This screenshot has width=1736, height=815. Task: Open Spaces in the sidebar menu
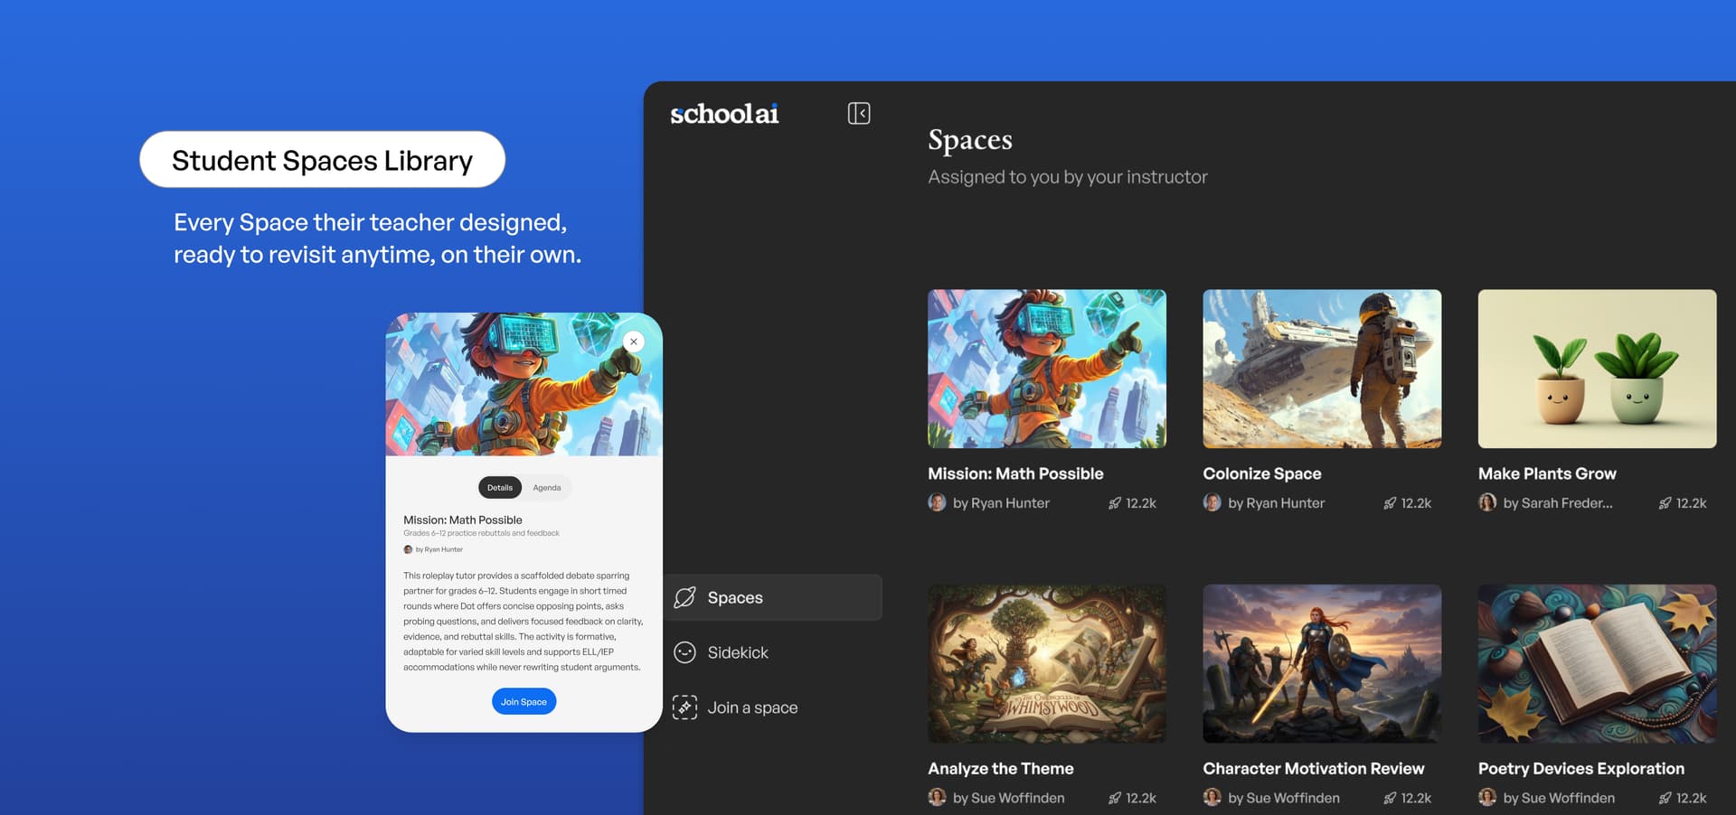(x=773, y=597)
